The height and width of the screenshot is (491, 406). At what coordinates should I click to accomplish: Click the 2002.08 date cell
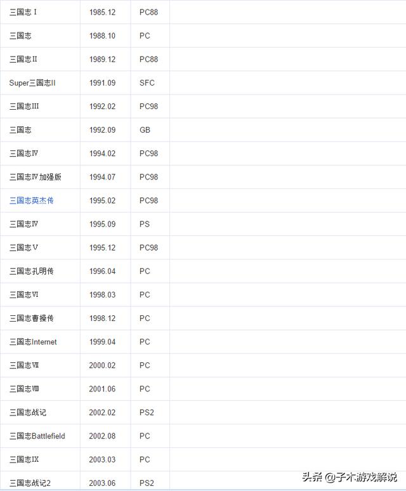click(102, 436)
